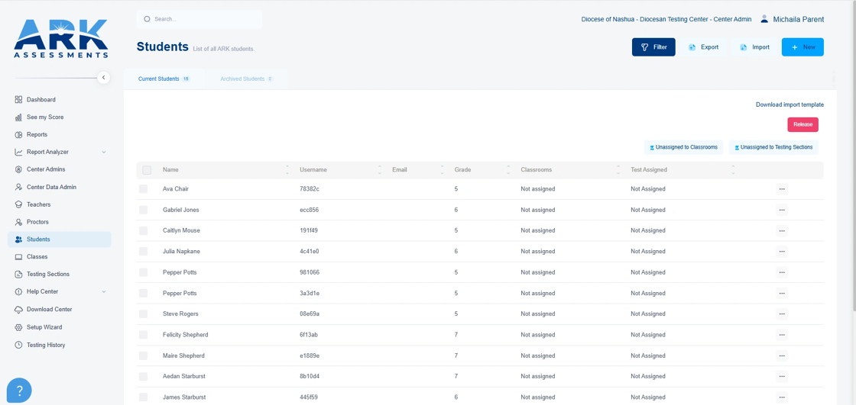Sort table by Name column arrows
This screenshot has height=405, width=856.
tap(287, 170)
